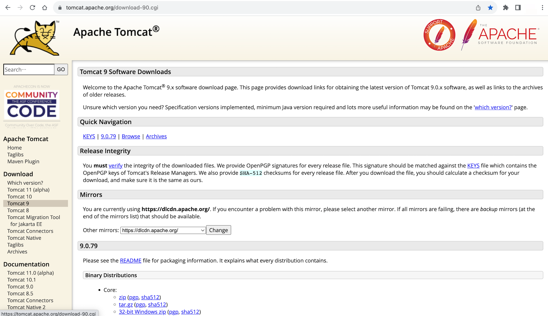Go back to previous page

click(x=8, y=8)
